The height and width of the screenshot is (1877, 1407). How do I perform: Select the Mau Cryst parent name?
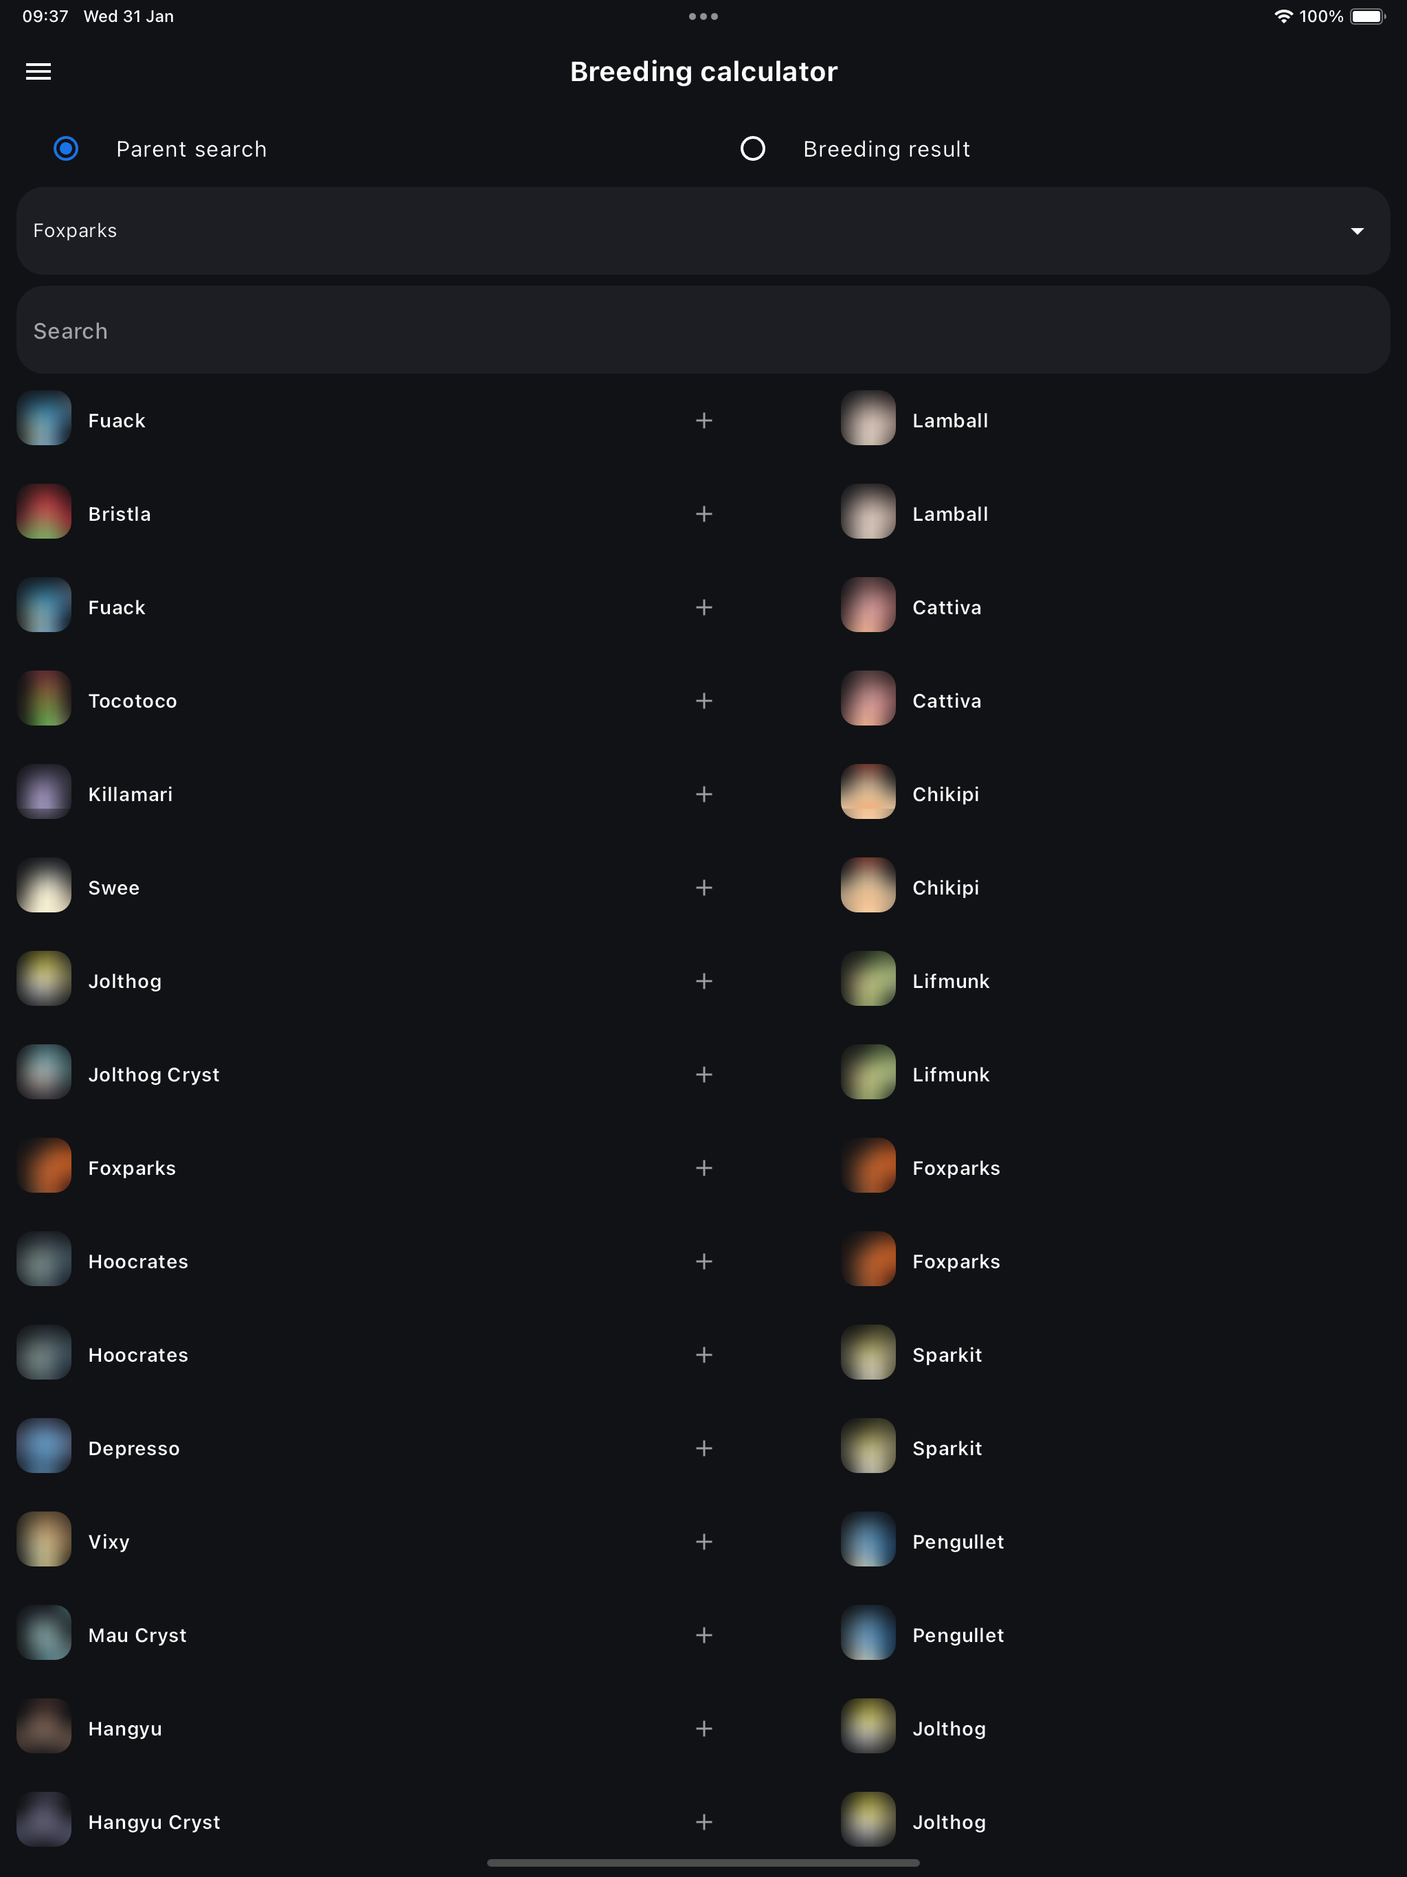[137, 1635]
